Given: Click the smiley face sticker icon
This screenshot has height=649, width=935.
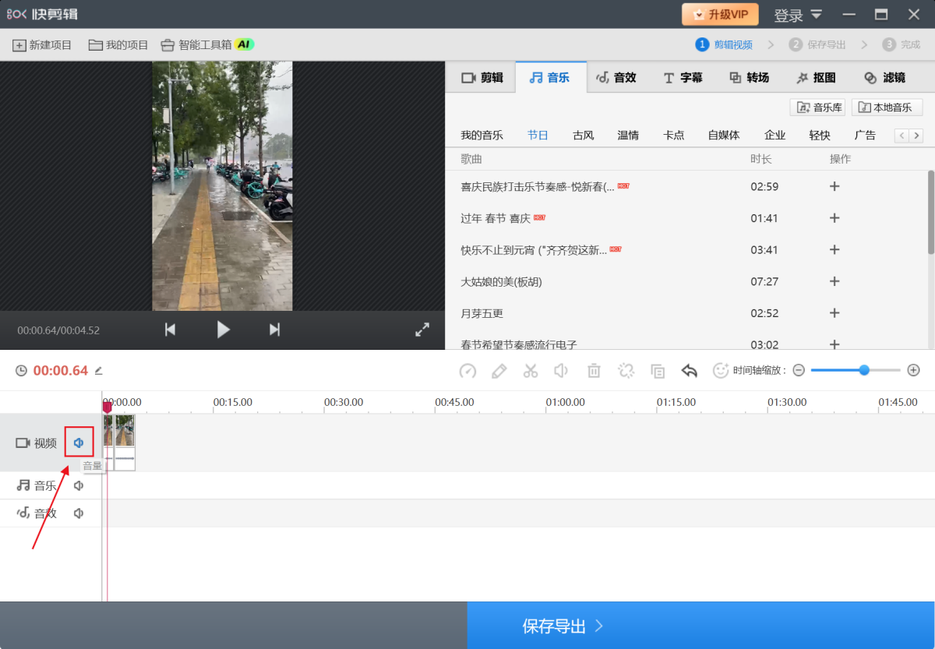Looking at the screenshot, I should click(721, 371).
